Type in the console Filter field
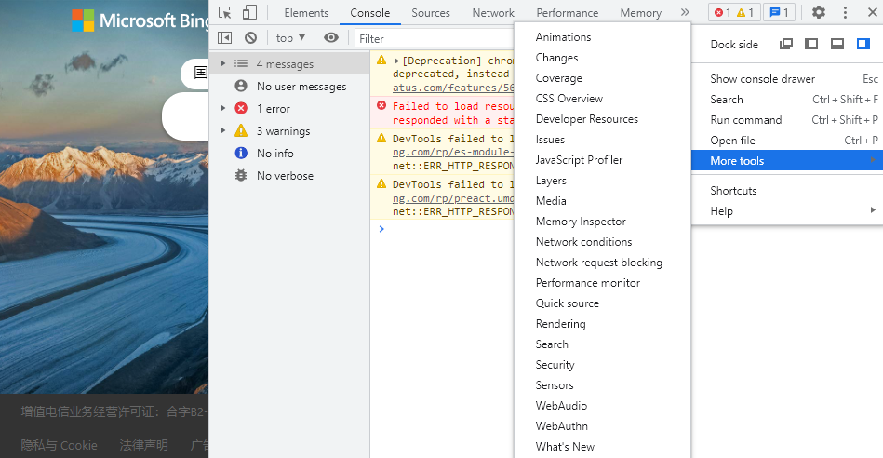The image size is (883, 458). coord(433,39)
